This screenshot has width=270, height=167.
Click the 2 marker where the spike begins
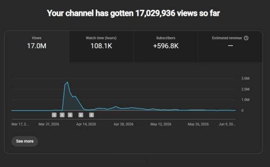62,115
